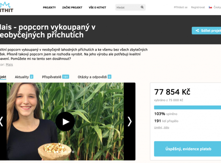This screenshot has height=163, width=221.
Task: Select the third carousel dot indicator
Action: pos(65,152)
